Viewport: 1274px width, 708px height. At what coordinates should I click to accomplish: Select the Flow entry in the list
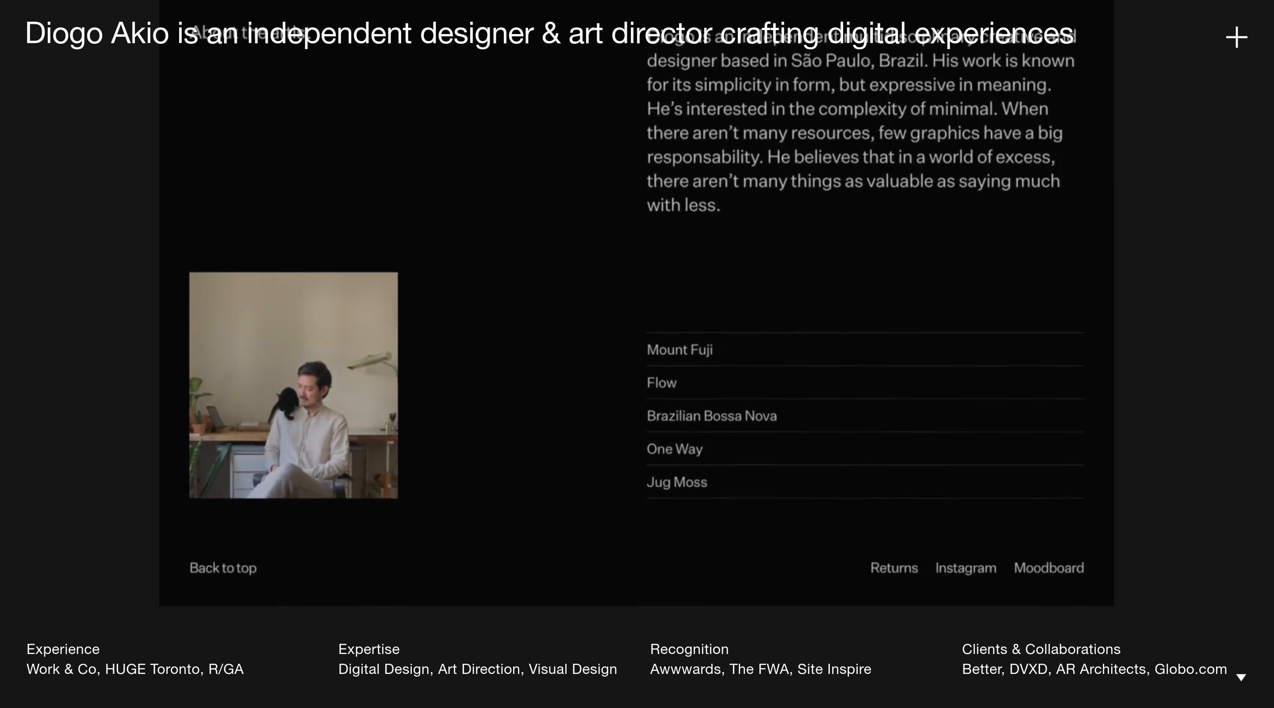661,383
